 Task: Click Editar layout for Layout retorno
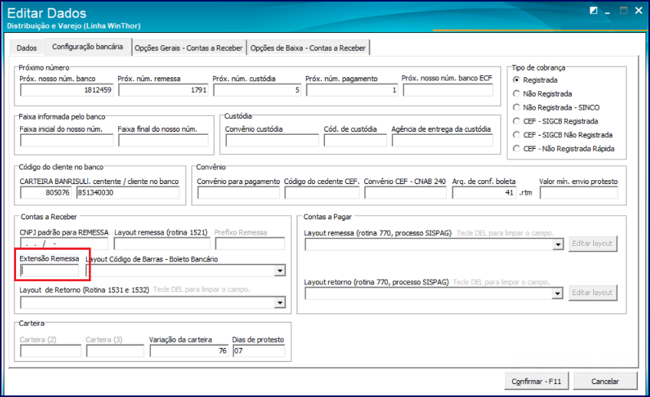593,293
